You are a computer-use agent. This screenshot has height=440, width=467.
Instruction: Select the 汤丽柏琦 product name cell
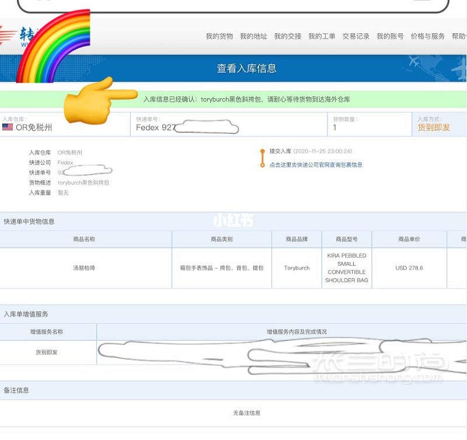(84, 268)
